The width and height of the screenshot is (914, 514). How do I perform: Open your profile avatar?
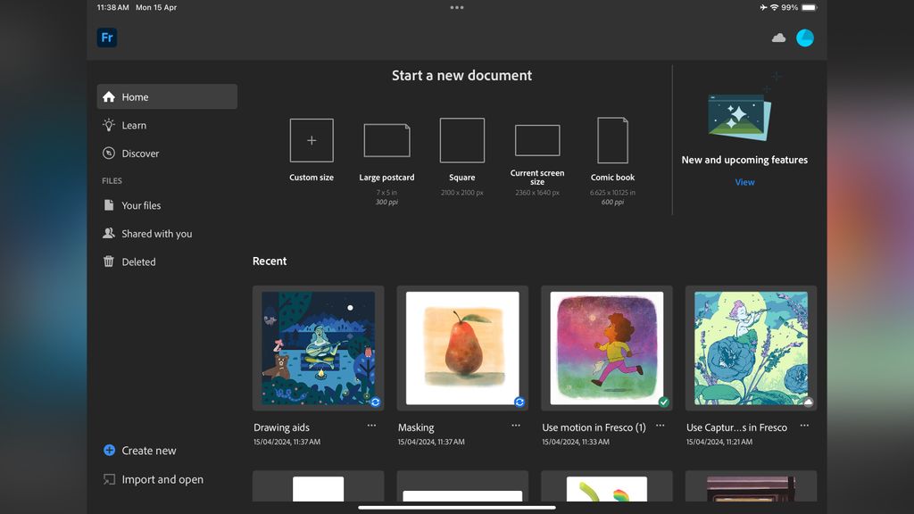(805, 37)
